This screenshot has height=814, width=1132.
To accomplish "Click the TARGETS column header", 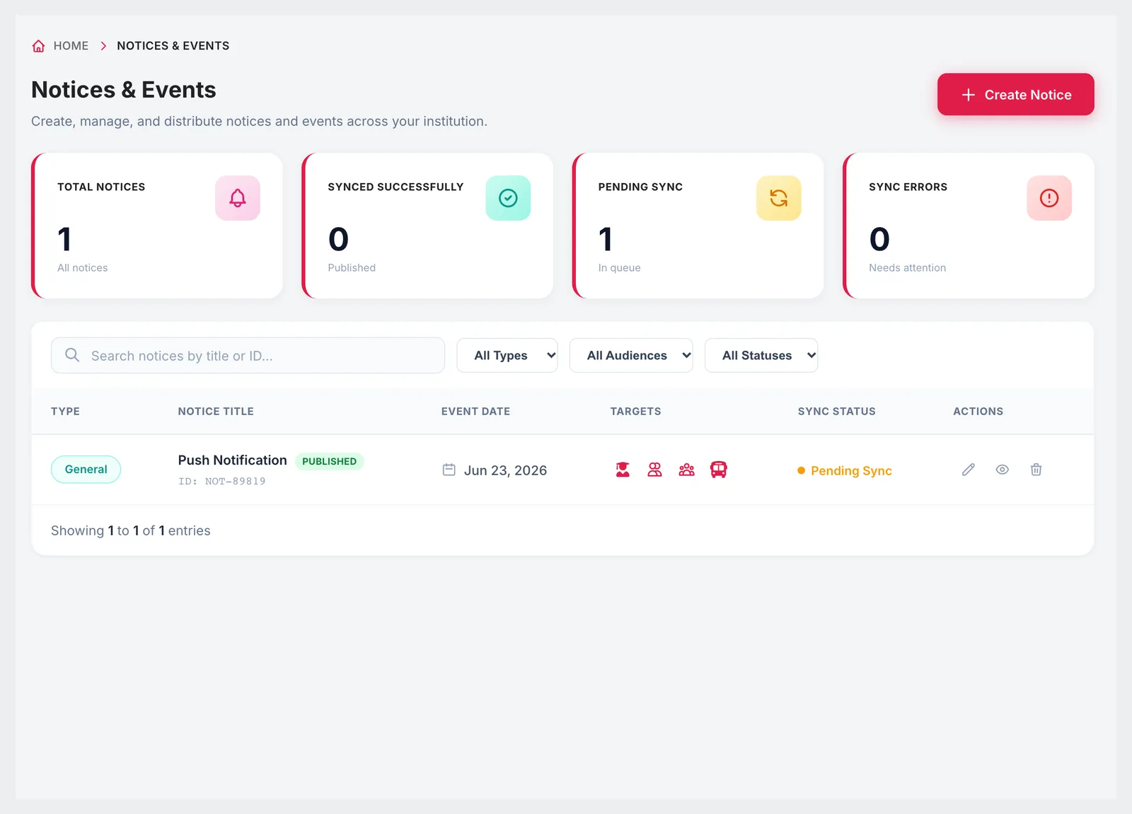I will coord(636,411).
